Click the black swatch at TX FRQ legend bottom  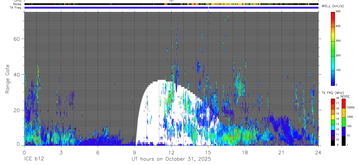(x=333, y=143)
